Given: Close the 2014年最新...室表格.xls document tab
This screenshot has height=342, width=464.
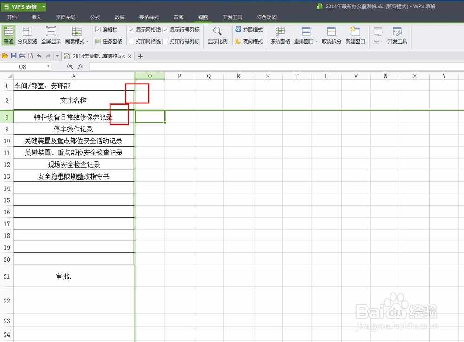Looking at the screenshot, I should pyautogui.click(x=129, y=56).
